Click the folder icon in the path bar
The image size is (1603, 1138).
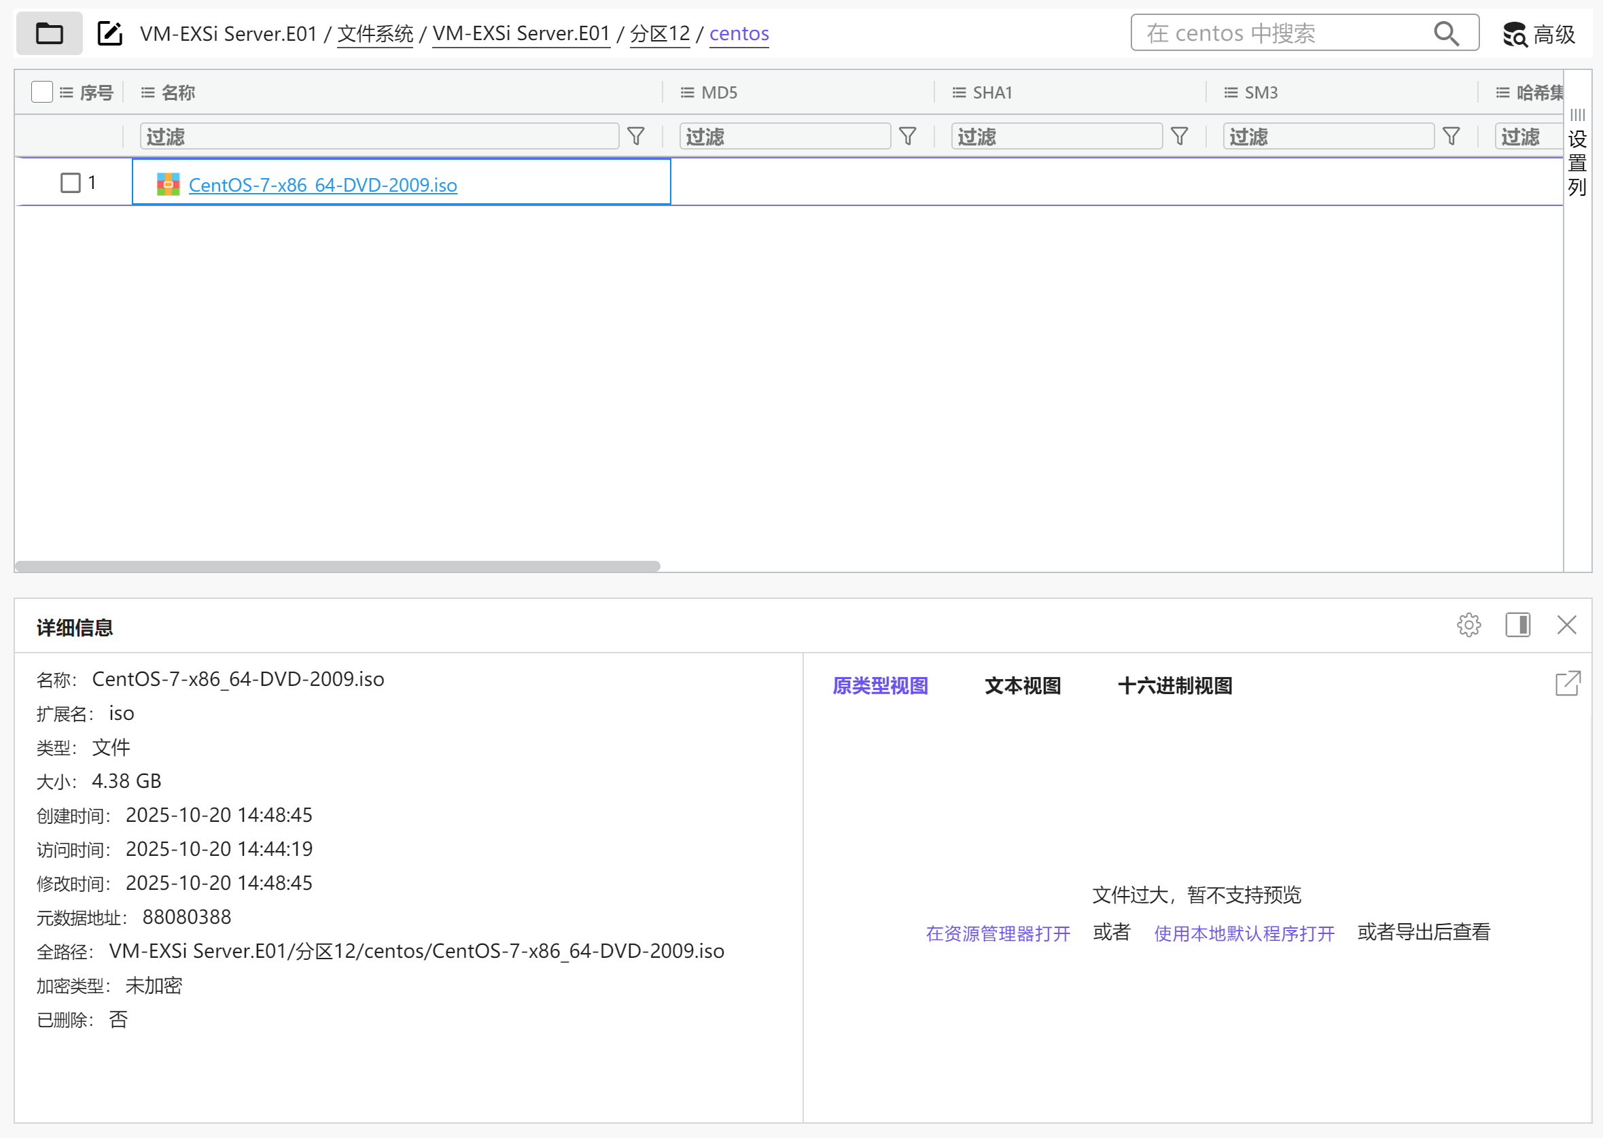click(49, 33)
